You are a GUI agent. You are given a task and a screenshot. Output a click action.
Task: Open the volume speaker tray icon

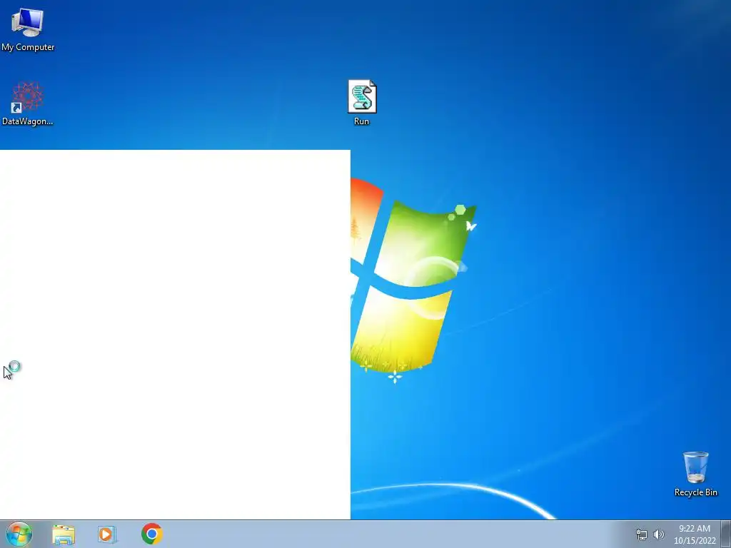(659, 534)
